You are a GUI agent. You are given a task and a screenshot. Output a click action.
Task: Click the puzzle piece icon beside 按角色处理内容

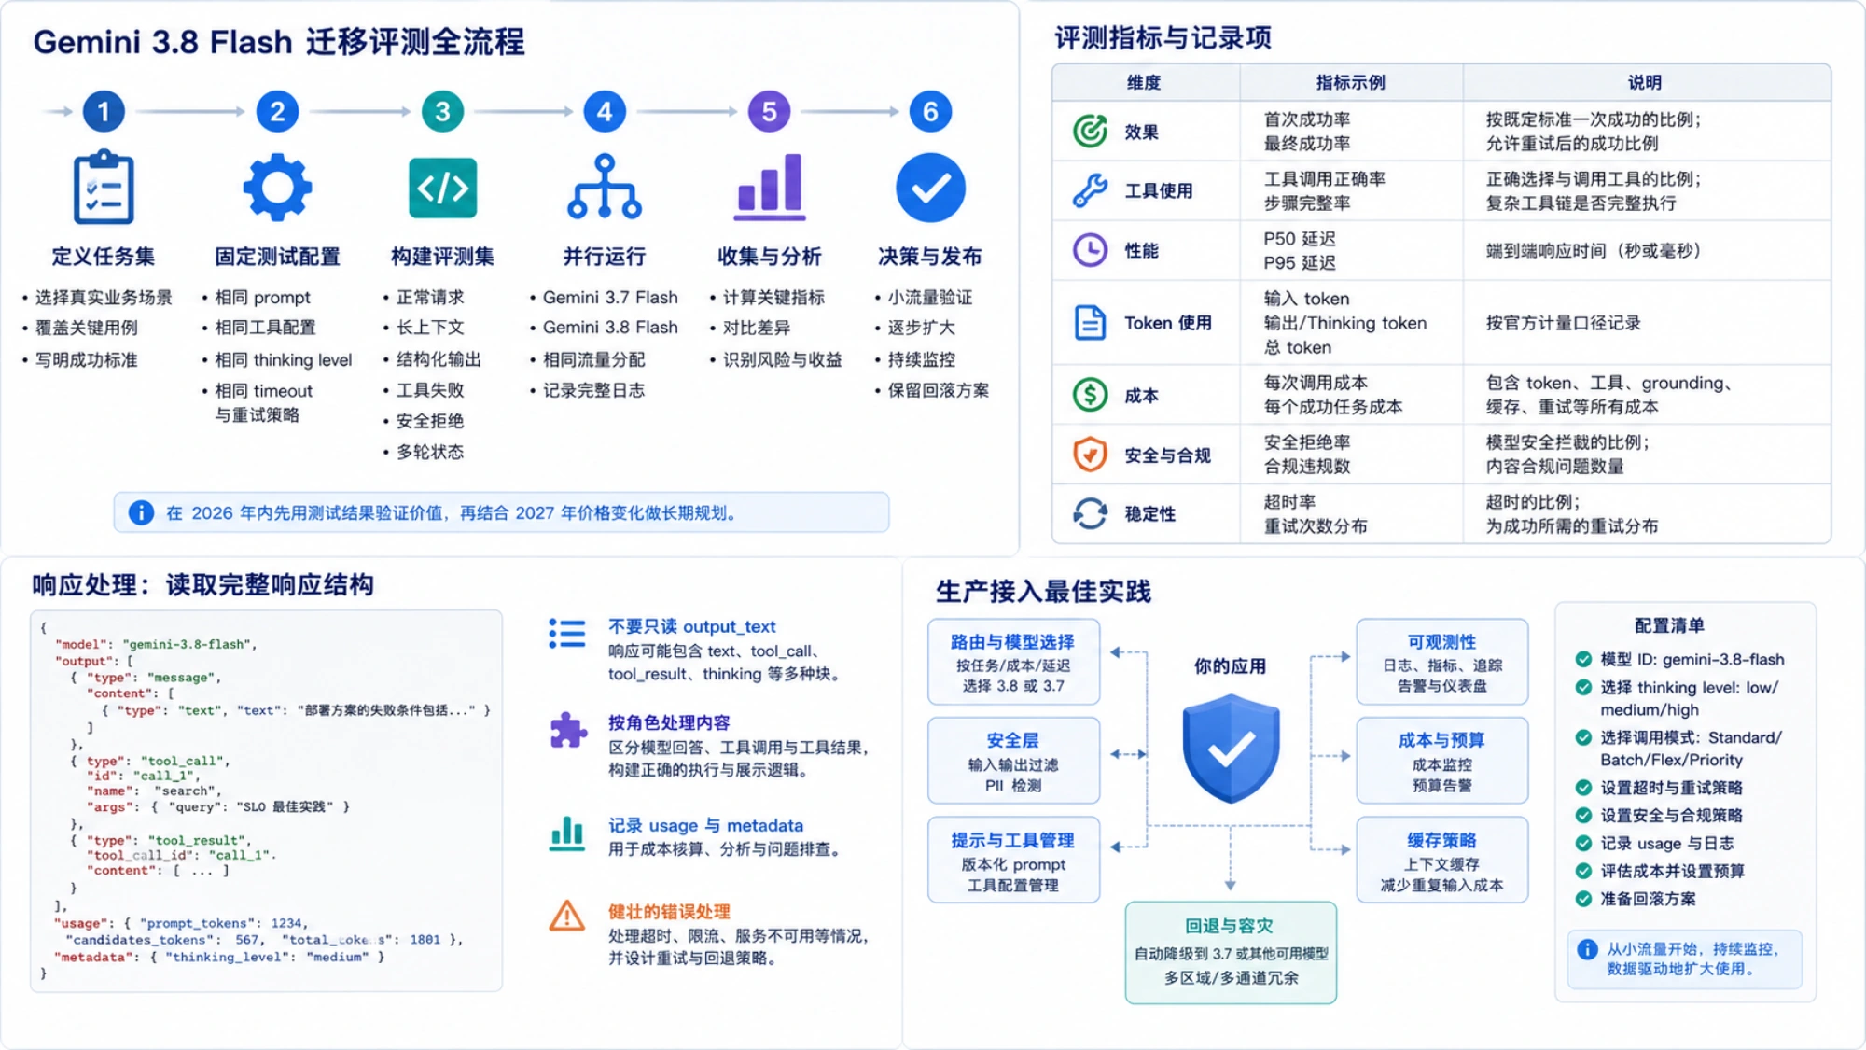568,731
